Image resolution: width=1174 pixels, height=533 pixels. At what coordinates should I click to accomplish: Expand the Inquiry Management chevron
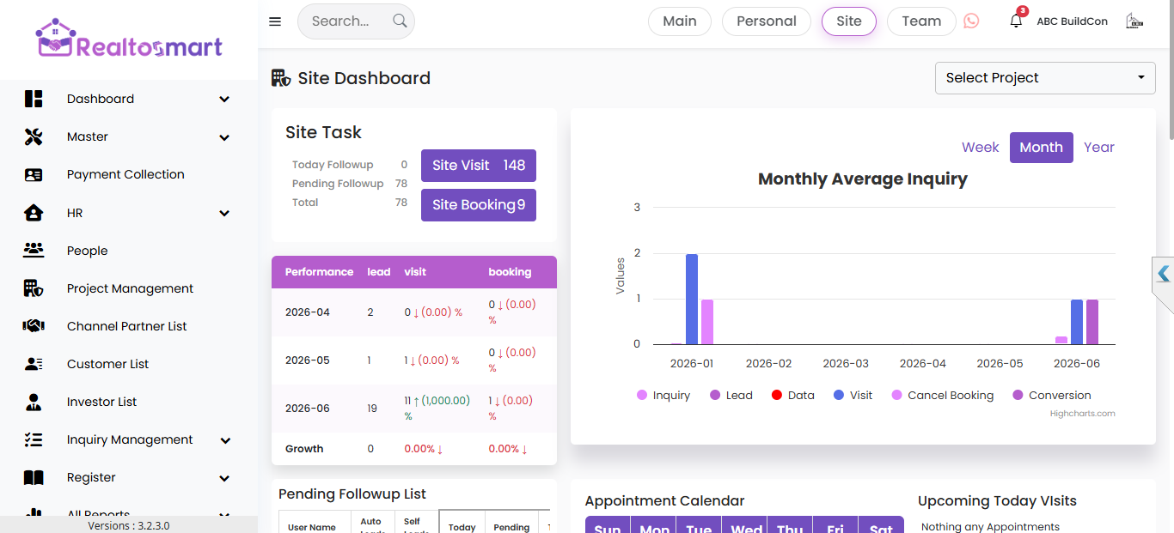pos(225,440)
